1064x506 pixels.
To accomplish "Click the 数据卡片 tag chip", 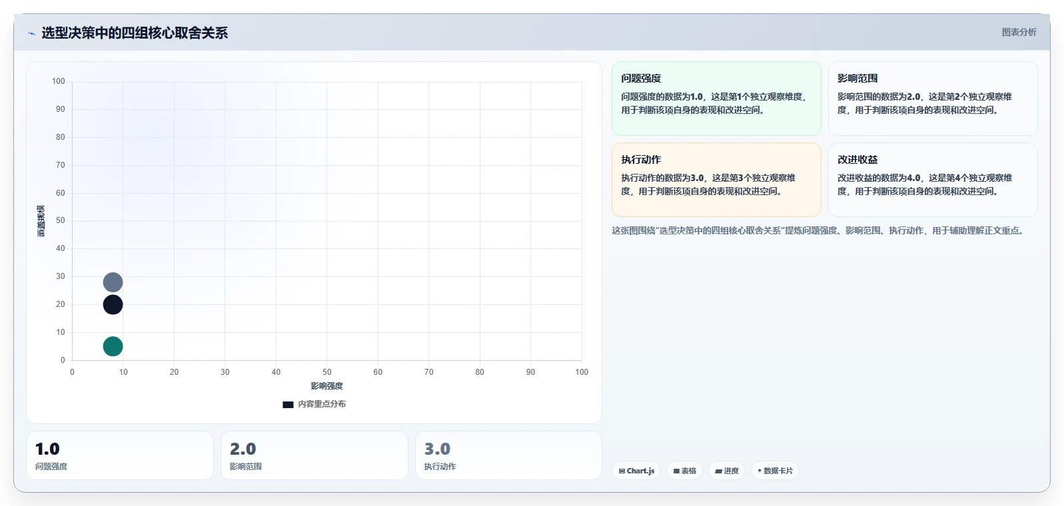I will pos(775,471).
